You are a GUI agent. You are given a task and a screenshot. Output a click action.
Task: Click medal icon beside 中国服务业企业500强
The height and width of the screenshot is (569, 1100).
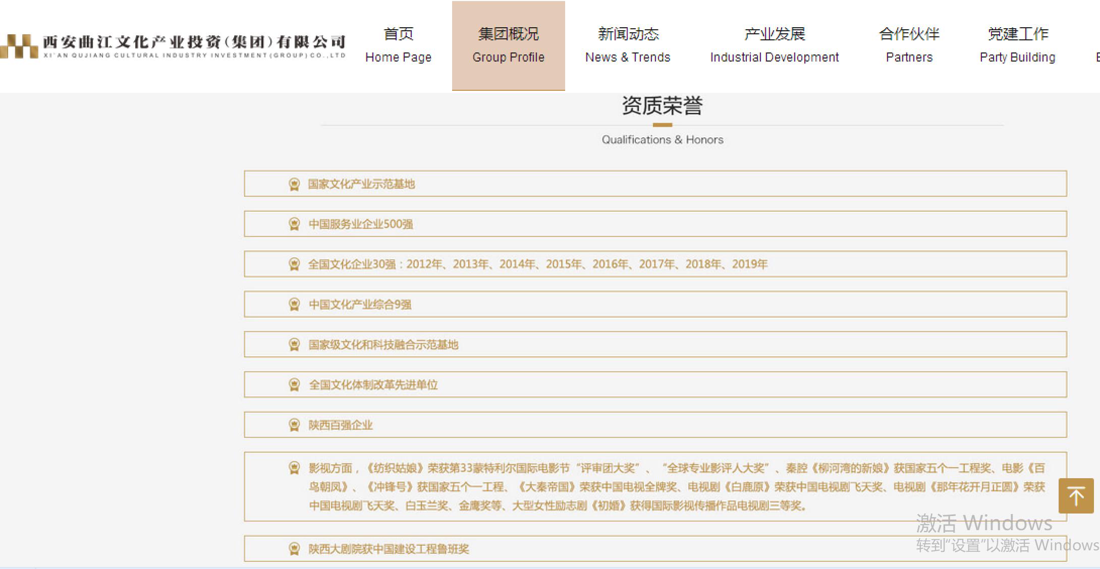tap(294, 224)
